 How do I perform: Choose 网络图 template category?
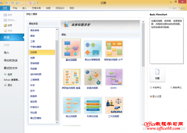[34, 69]
